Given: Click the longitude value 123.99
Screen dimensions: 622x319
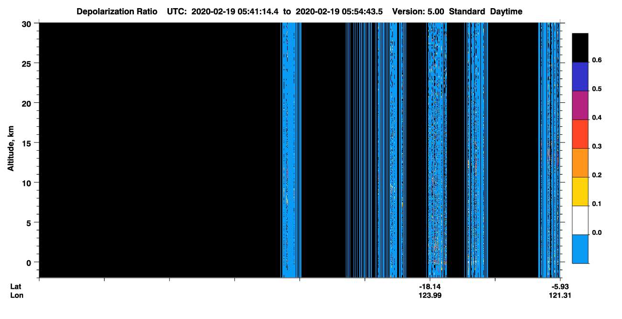Looking at the screenshot, I should coord(430,295).
